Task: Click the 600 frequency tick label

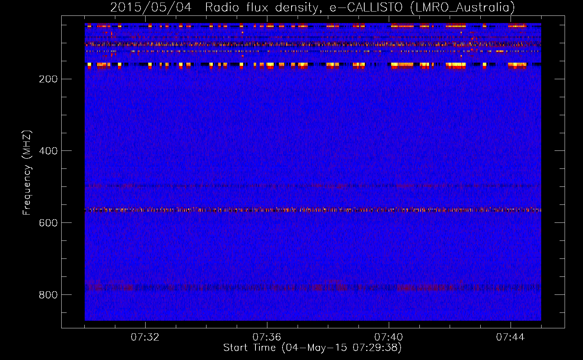Action: click(48, 223)
